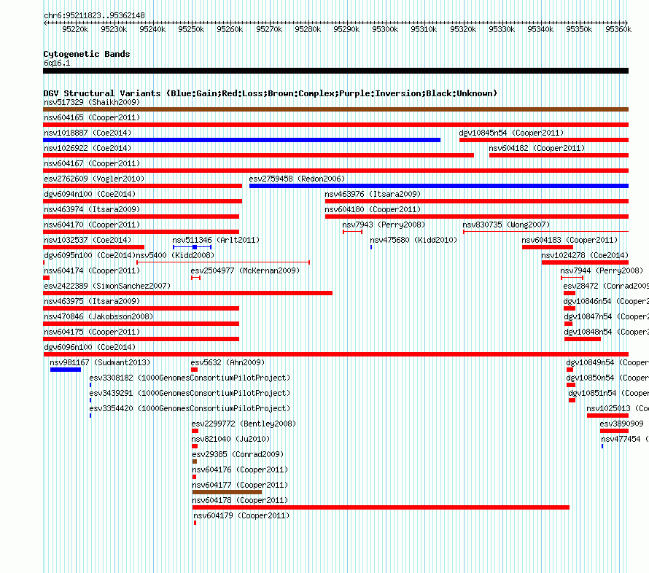This screenshot has width=649, height=573.
Task: Select nsv604170 (Cooper2011) label
Action: pyautogui.click(x=92, y=225)
